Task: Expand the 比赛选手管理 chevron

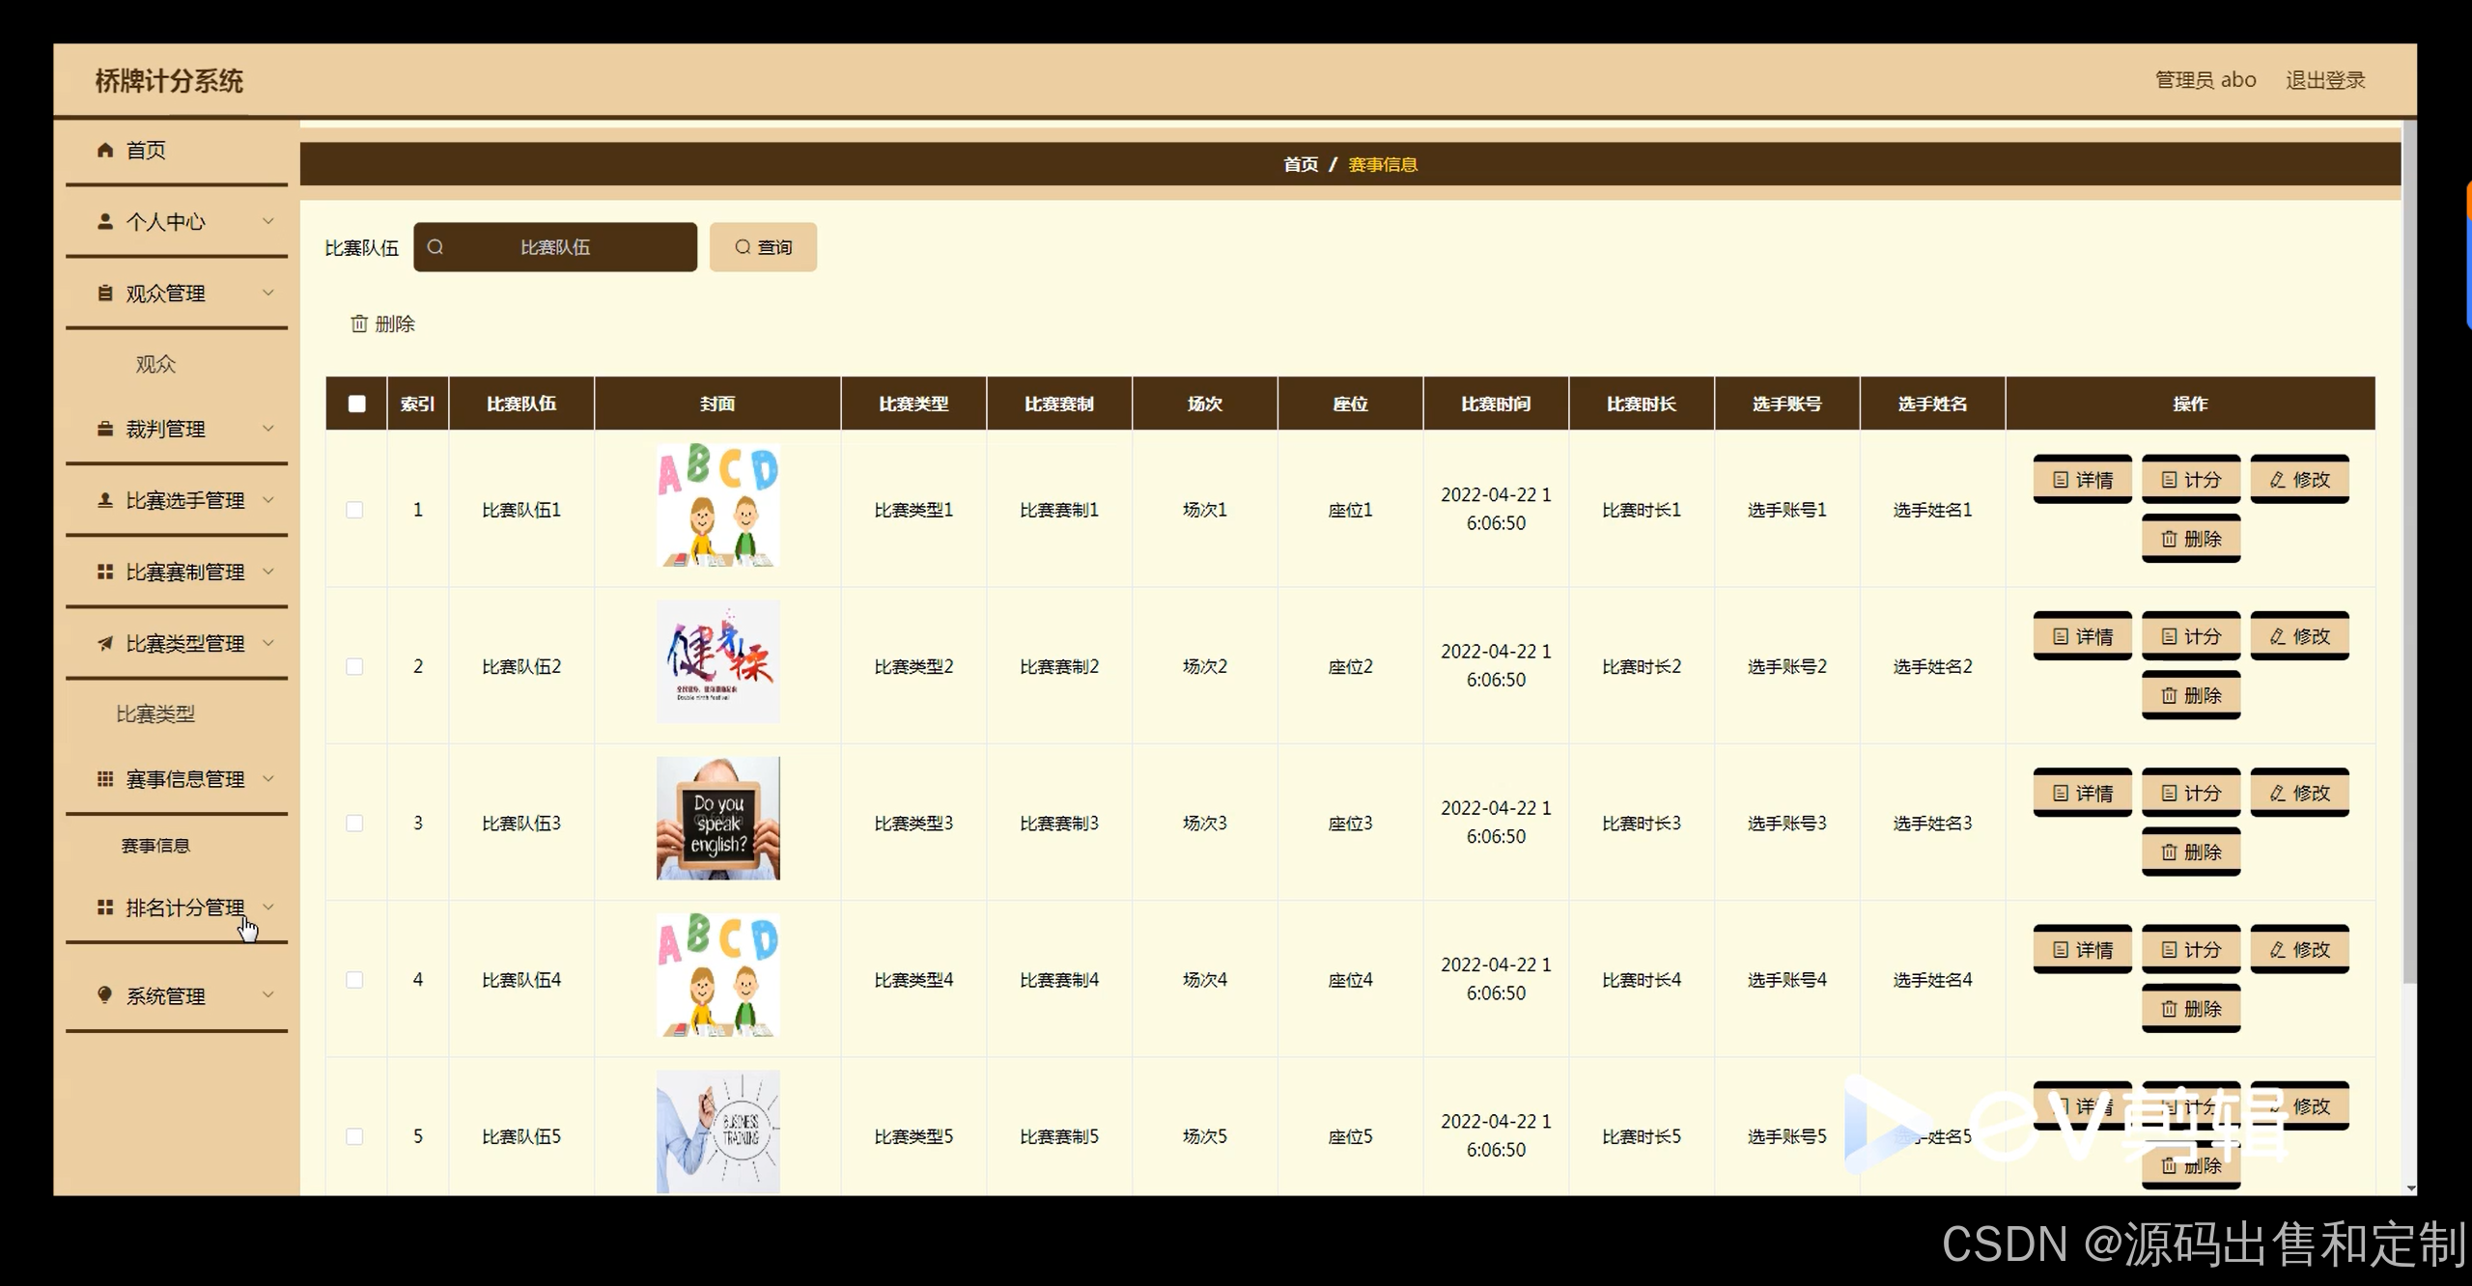Action: coord(268,499)
